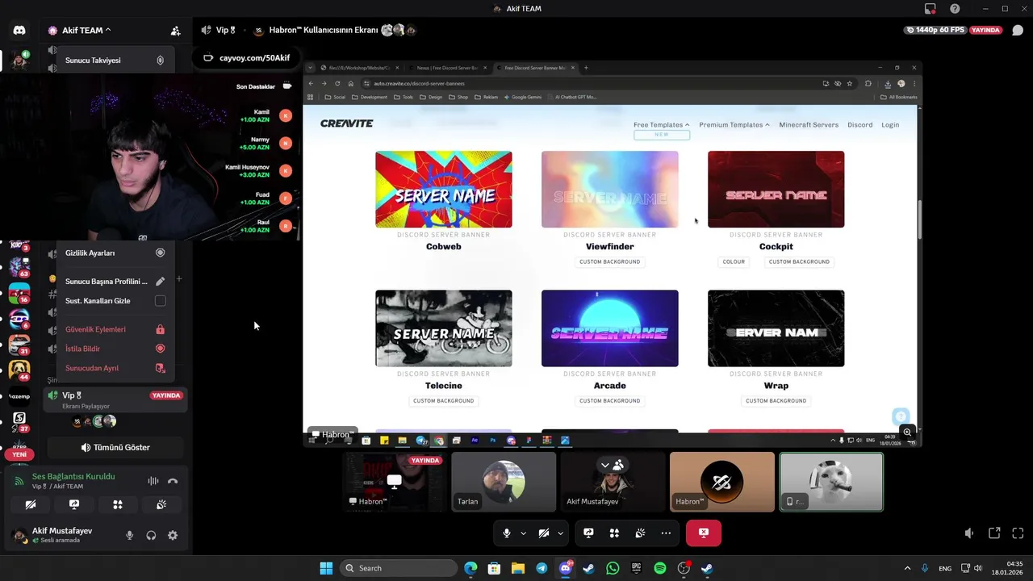The width and height of the screenshot is (1033, 581).
Task: Click the Login link on Creavite
Action: point(890,125)
